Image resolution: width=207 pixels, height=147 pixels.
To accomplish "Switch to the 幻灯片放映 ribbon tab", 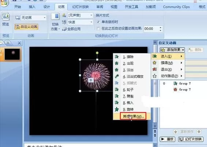I will tap(80, 7).
